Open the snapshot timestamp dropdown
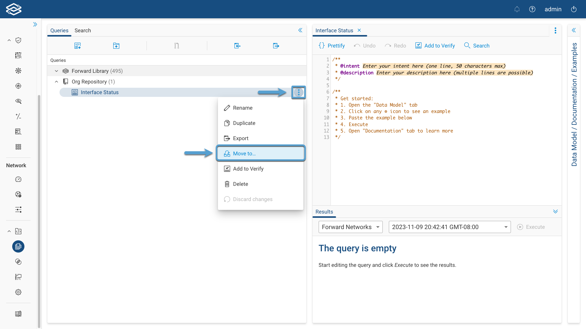 450,227
